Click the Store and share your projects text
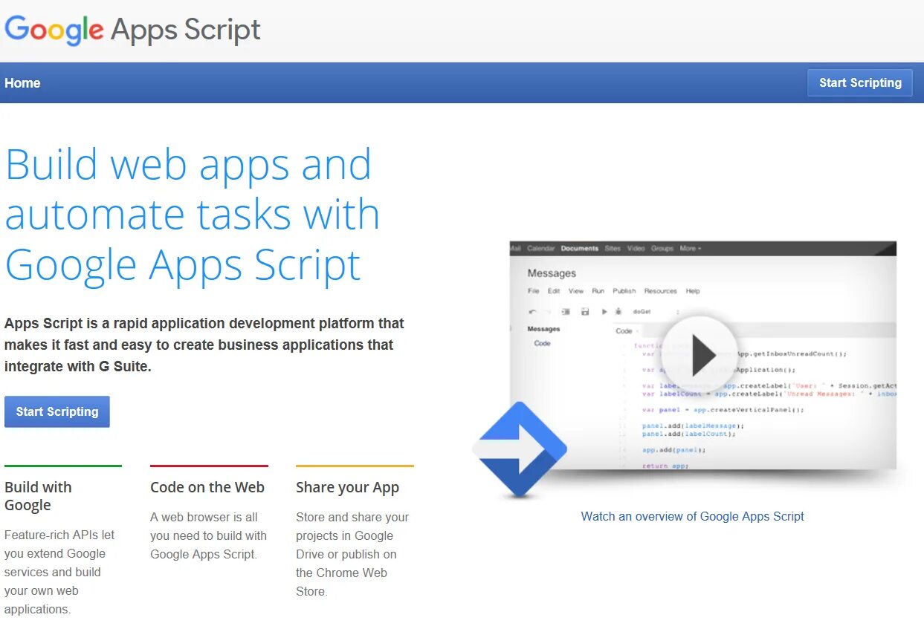 [352, 554]
